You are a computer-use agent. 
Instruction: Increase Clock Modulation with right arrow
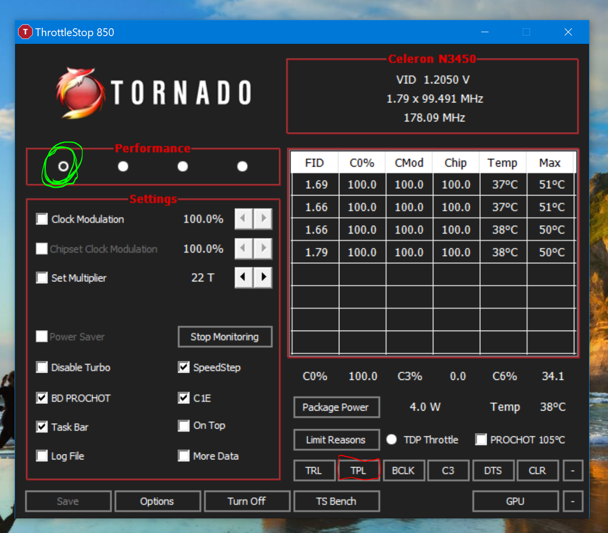pyautogui.click(x=263, y=218)
